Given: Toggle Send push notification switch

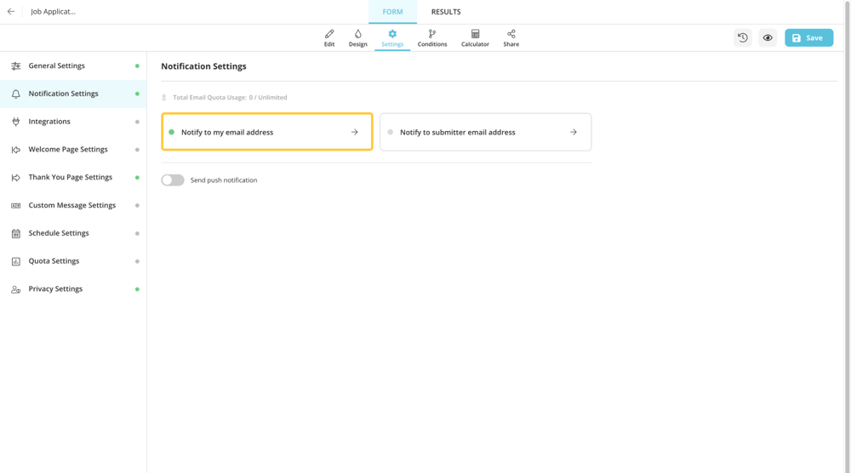Looking at the screenshot, I should coord(173,180).
